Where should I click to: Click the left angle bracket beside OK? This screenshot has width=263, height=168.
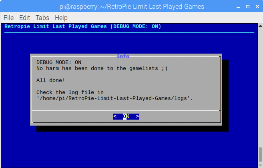pos(115,116)
